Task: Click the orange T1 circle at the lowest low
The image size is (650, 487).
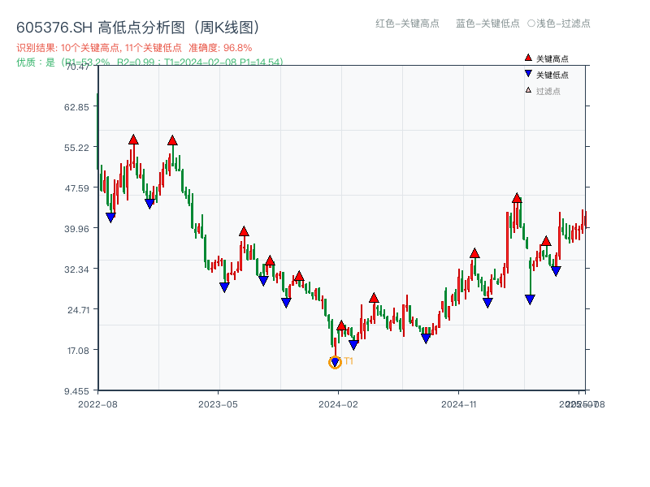Action: point(335,362)
